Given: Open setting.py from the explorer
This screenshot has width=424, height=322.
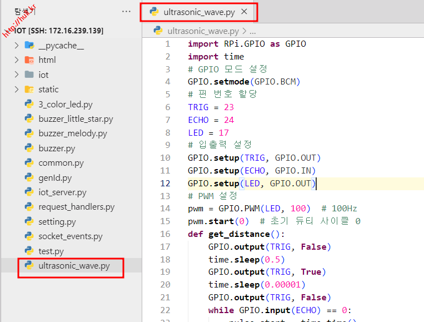Looking at the screenshot, I should click(x=57, y=222).
